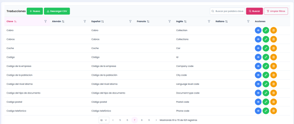Show the row with key Codigo and English Id
The height and width of the screenshot is (124, 294).
tap(258, 57)
